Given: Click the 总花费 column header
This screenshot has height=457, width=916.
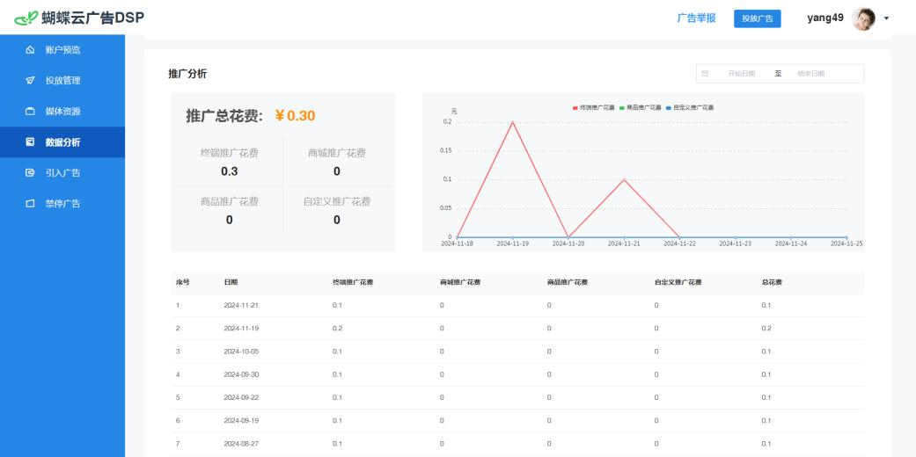Looking at the screenshot, I should click(772, 282).
